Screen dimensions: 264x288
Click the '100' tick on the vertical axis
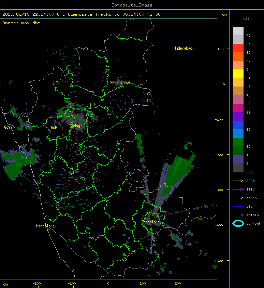(x=220, y=49)
